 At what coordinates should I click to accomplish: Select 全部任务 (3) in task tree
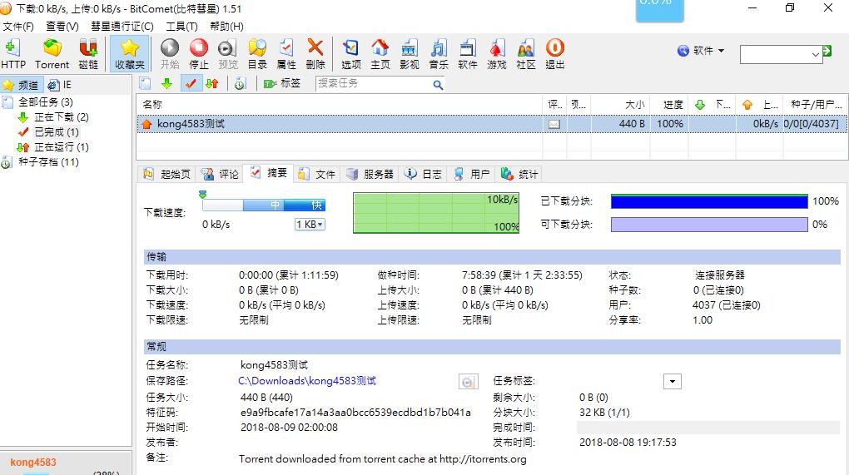click(x=46, y=101)
